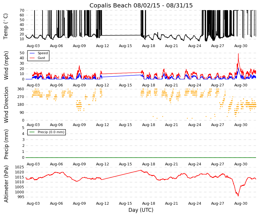Click the Speed legend label
The width and height of the screenshot is (259, 216).
click(43, 53)
